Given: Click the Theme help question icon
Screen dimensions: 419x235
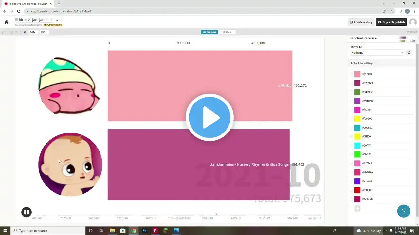Looking at the screenshot, I should coord(360,47).
